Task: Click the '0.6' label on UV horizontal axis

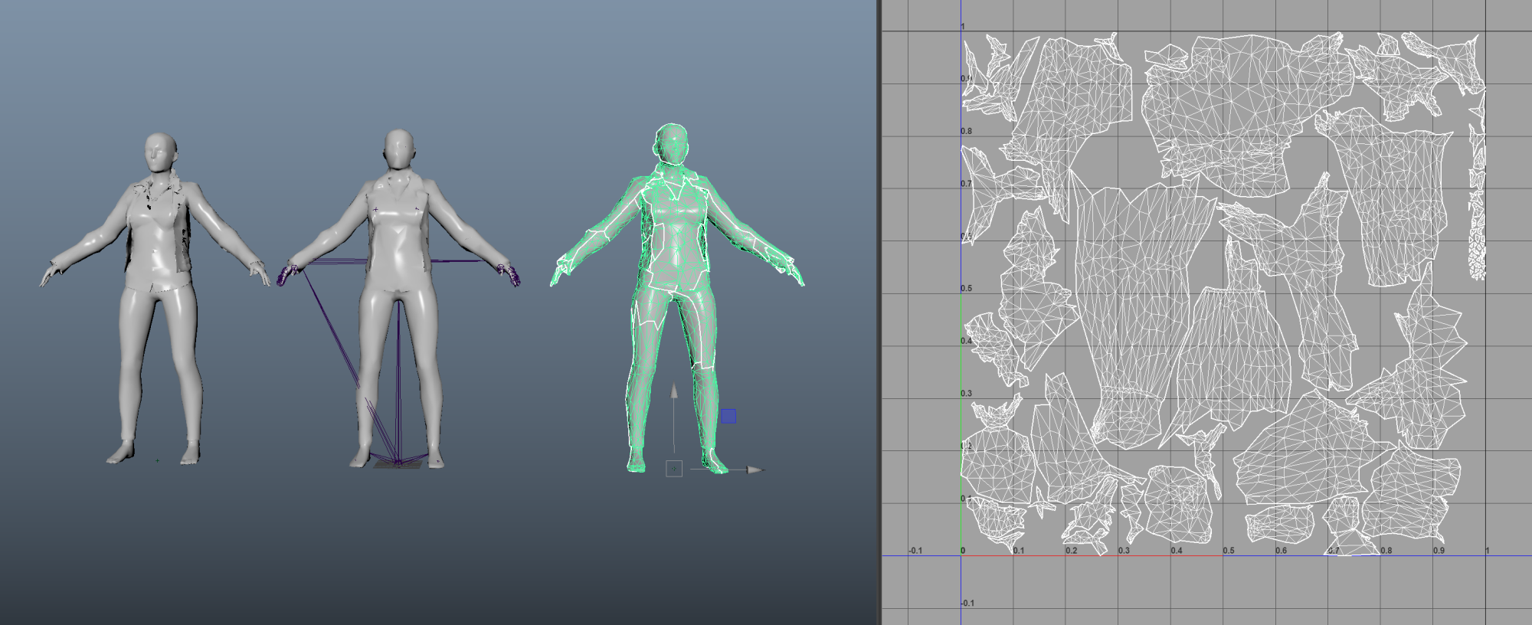Action: pyautogui.click(x=1281, y=551)
